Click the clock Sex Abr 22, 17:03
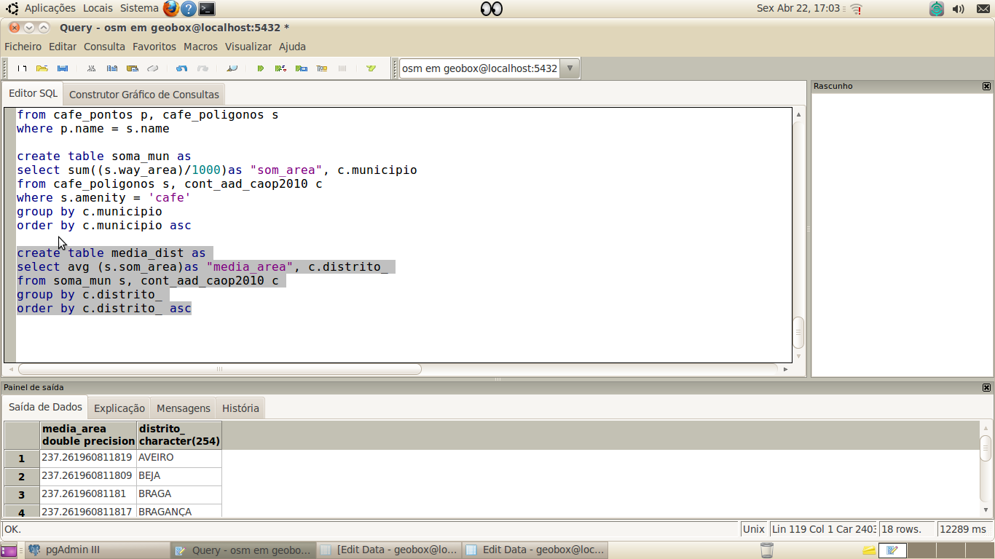This screenshot has width=995, height=559. [x=798, y=8]
